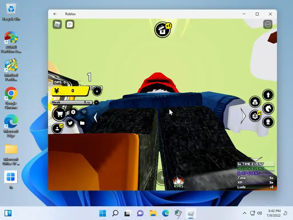Click the faded wifi signal icon
The image size is (293, 220).
[x=84, y=112]
